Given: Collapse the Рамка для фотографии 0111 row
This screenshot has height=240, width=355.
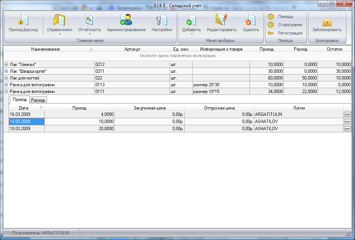Looking at the screenshot, I should coord(6,91).
